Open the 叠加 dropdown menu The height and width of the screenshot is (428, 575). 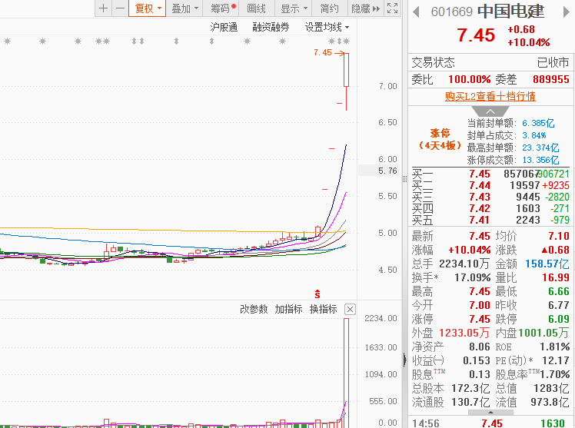(184, 8)
